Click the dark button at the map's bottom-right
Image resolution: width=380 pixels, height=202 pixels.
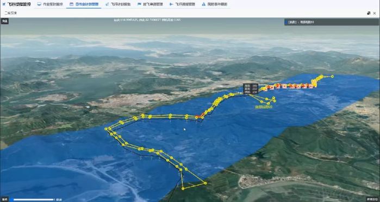[x=372, y=200]
